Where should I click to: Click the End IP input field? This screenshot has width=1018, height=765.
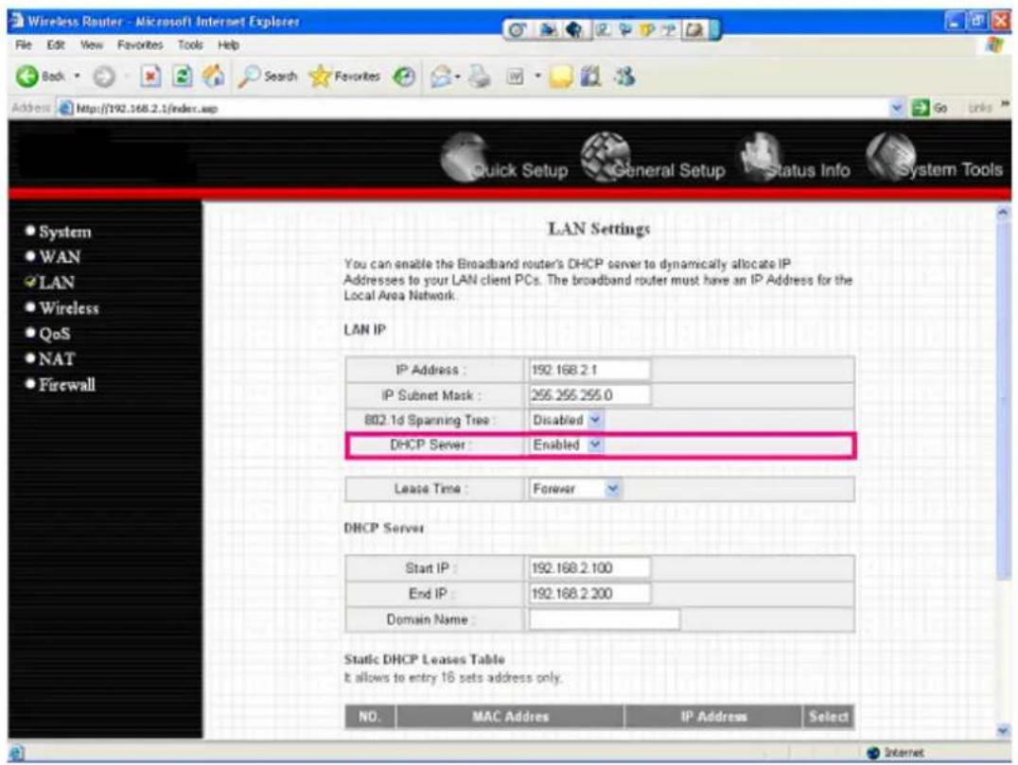point(589,594)
